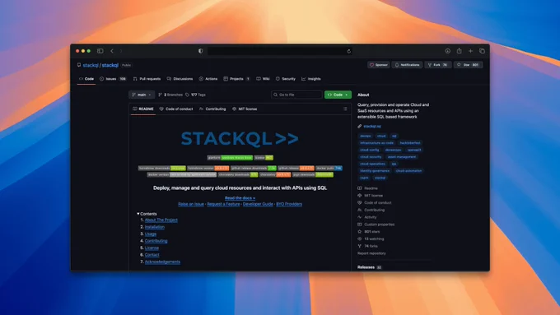
Task: Click the eye icon beside 13 watching
Action: (360, 239)
